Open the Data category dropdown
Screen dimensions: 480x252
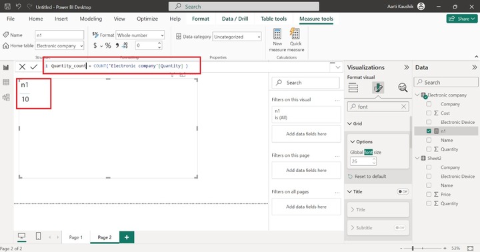(x=237, y=37)
